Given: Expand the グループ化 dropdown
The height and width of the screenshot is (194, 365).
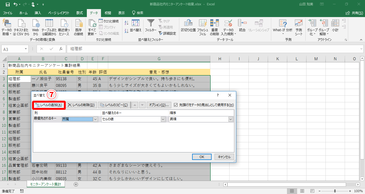Looking at the screenshot, I should tap(315, 34).
